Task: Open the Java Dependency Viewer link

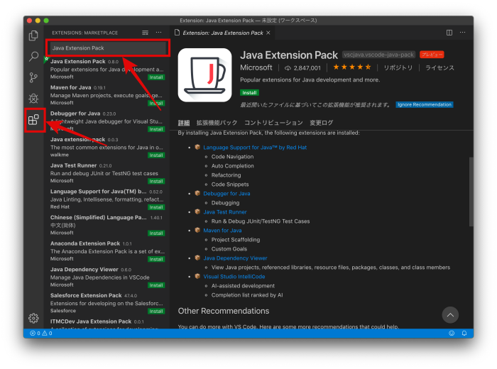Action: click(x=235, y=258)
